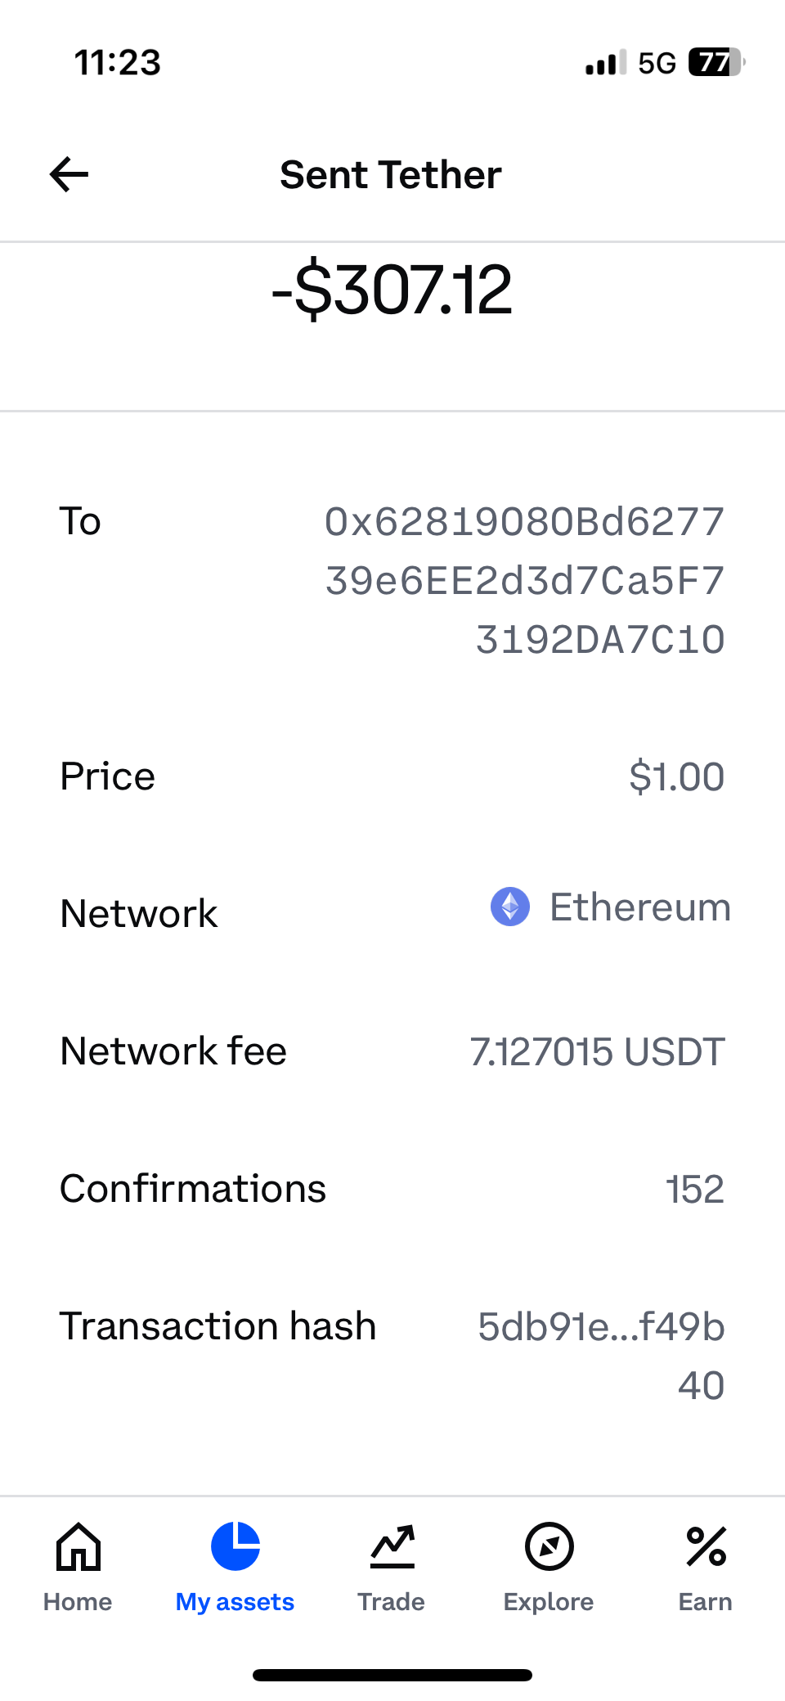Open the Trade chart icon

pyautogui.click(x=392, y=1546)
